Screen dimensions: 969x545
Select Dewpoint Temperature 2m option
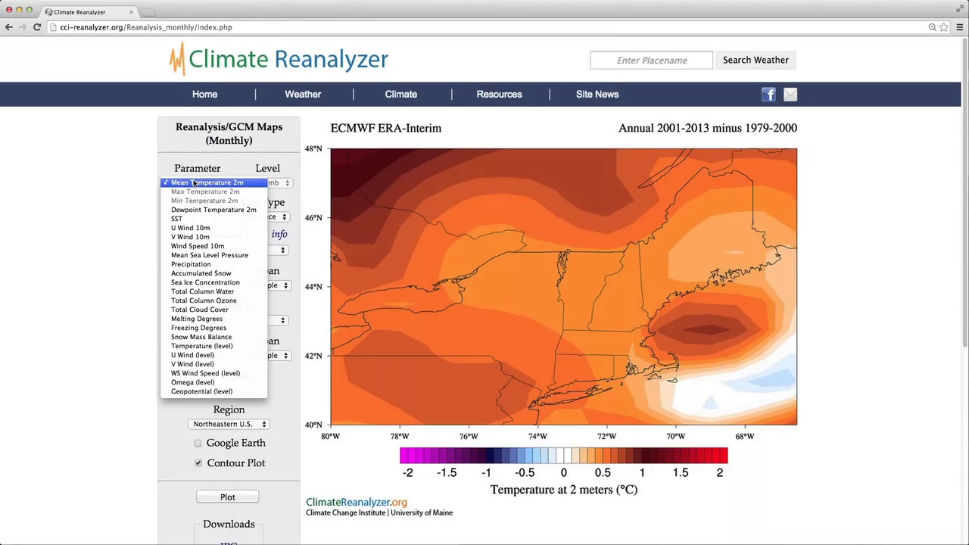213,210
